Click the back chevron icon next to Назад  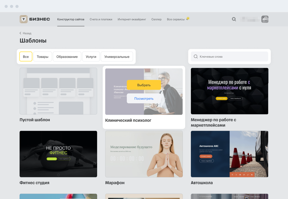click(x=20, y=33)
